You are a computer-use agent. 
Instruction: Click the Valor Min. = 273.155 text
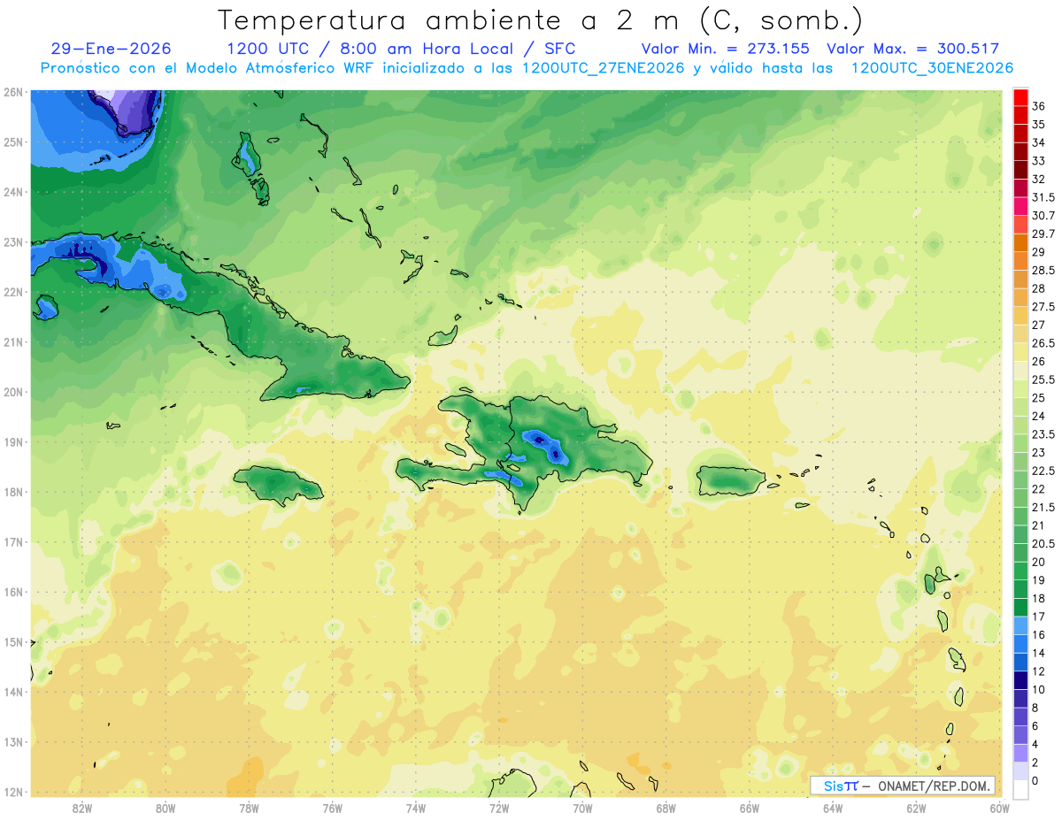[x=726, y=49]
